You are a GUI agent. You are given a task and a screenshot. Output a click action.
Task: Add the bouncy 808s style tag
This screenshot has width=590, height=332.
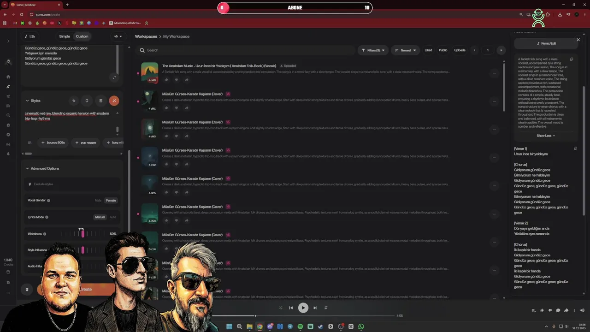coord(53,142)
